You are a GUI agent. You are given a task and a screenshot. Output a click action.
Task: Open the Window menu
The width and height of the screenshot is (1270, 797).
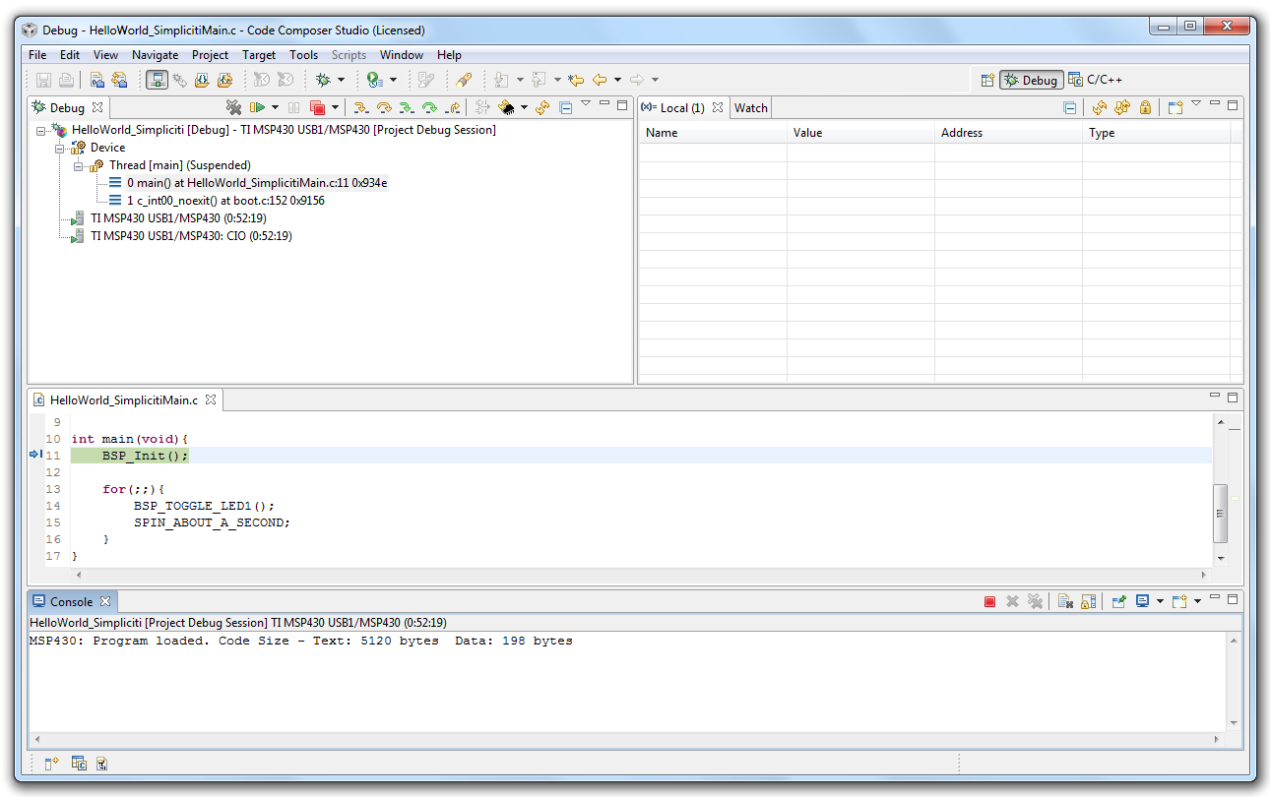402,55
